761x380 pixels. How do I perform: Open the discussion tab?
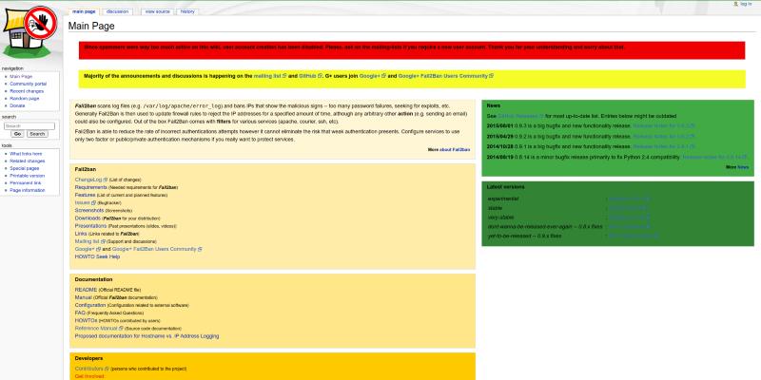118,11
